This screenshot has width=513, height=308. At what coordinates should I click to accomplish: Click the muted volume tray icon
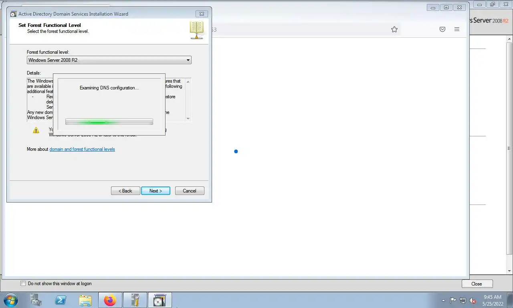(473, 300)
